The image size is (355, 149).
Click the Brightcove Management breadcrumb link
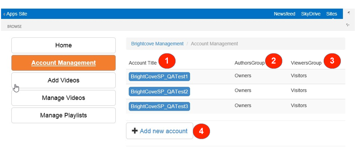[157, 44]
